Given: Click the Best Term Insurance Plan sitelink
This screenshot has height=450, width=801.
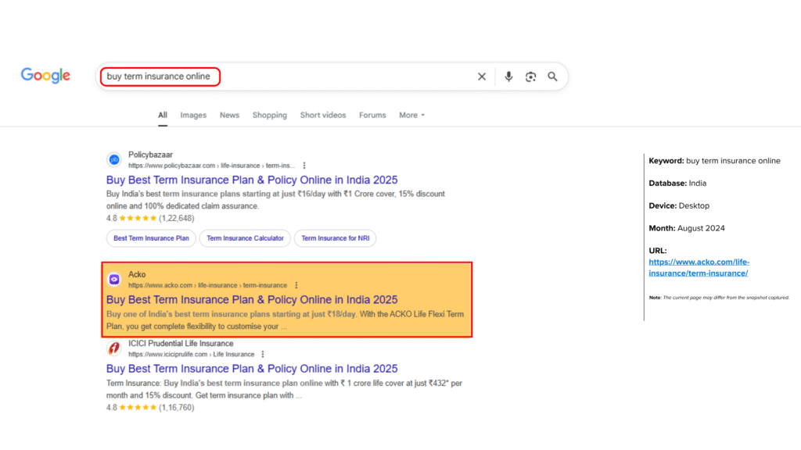Looking at the screenshot, I should tap(150, 238).
